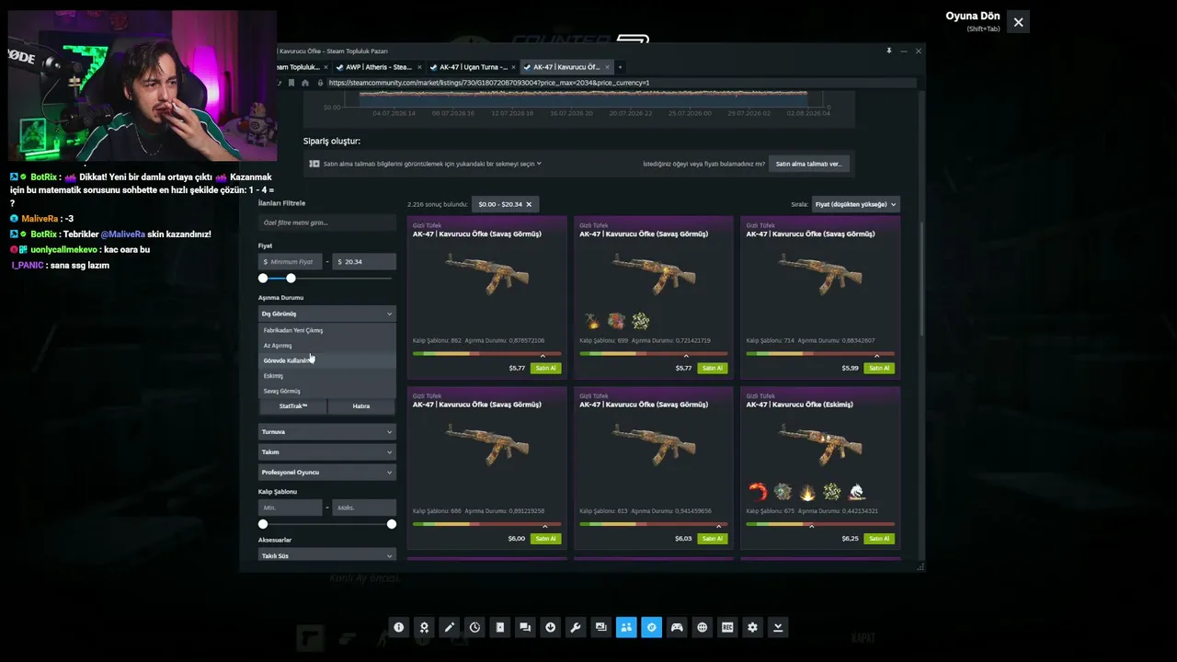Click the pin icon of the browser window

pyautogui.click(x=889, y=51)
